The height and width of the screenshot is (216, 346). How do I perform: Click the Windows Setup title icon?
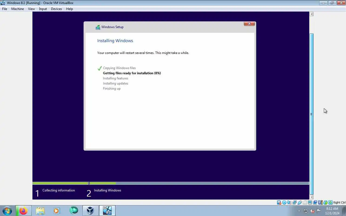(98, 27)
